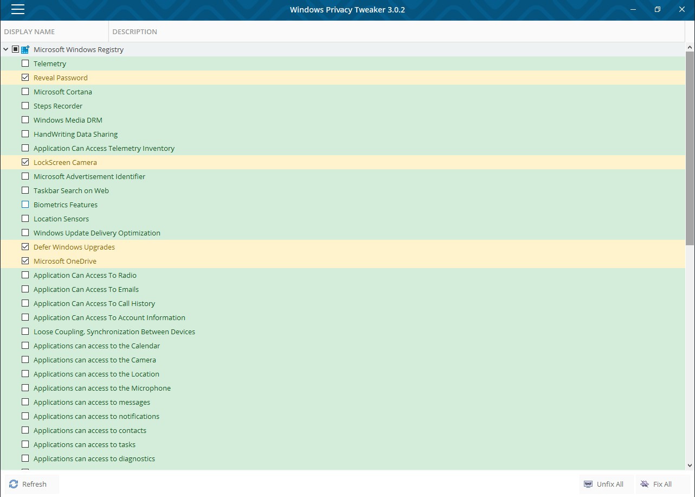Image resolution: width=695 pixels, height=497 pixels.
Task: Click the scrollbar down arrow
Action: [x=690, y=465]
